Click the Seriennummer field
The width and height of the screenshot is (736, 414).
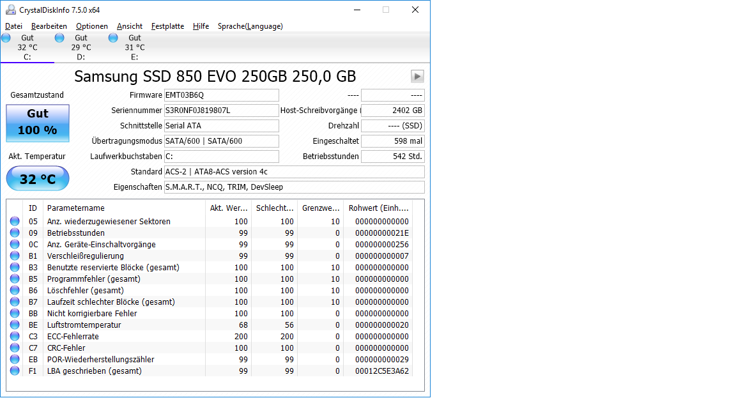pyautogui.click(x=222, y=111)
